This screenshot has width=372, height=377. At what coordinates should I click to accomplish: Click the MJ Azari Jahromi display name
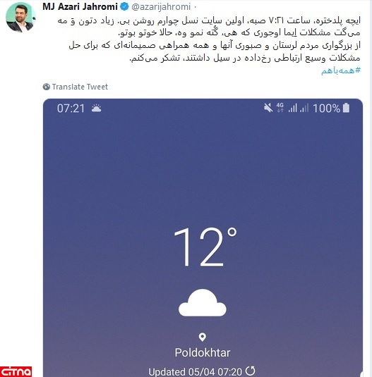tap(80, 7)
